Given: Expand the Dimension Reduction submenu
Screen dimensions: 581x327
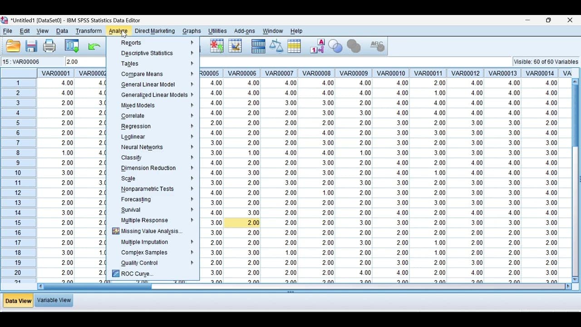Looking at the screenshot, I should 152,168.
